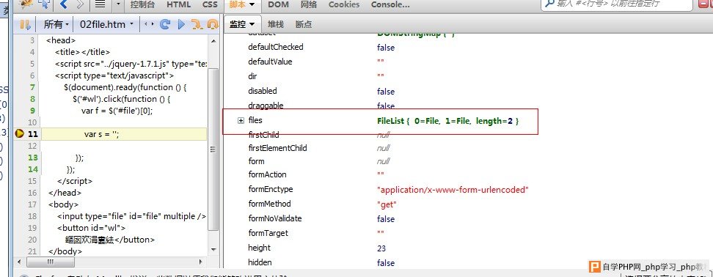Open the command line lines icon

tap(100, 4)
